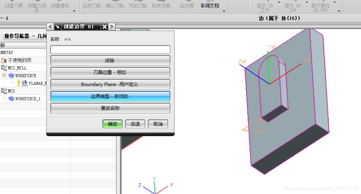Open dropdown arrow below 车间文档
This screenshot has height=194, width=361.
[x=224, y=11]
